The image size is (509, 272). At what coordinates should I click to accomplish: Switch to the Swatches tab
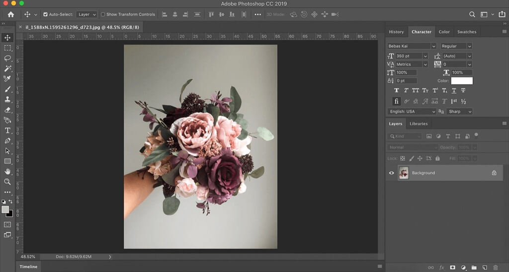467,32
